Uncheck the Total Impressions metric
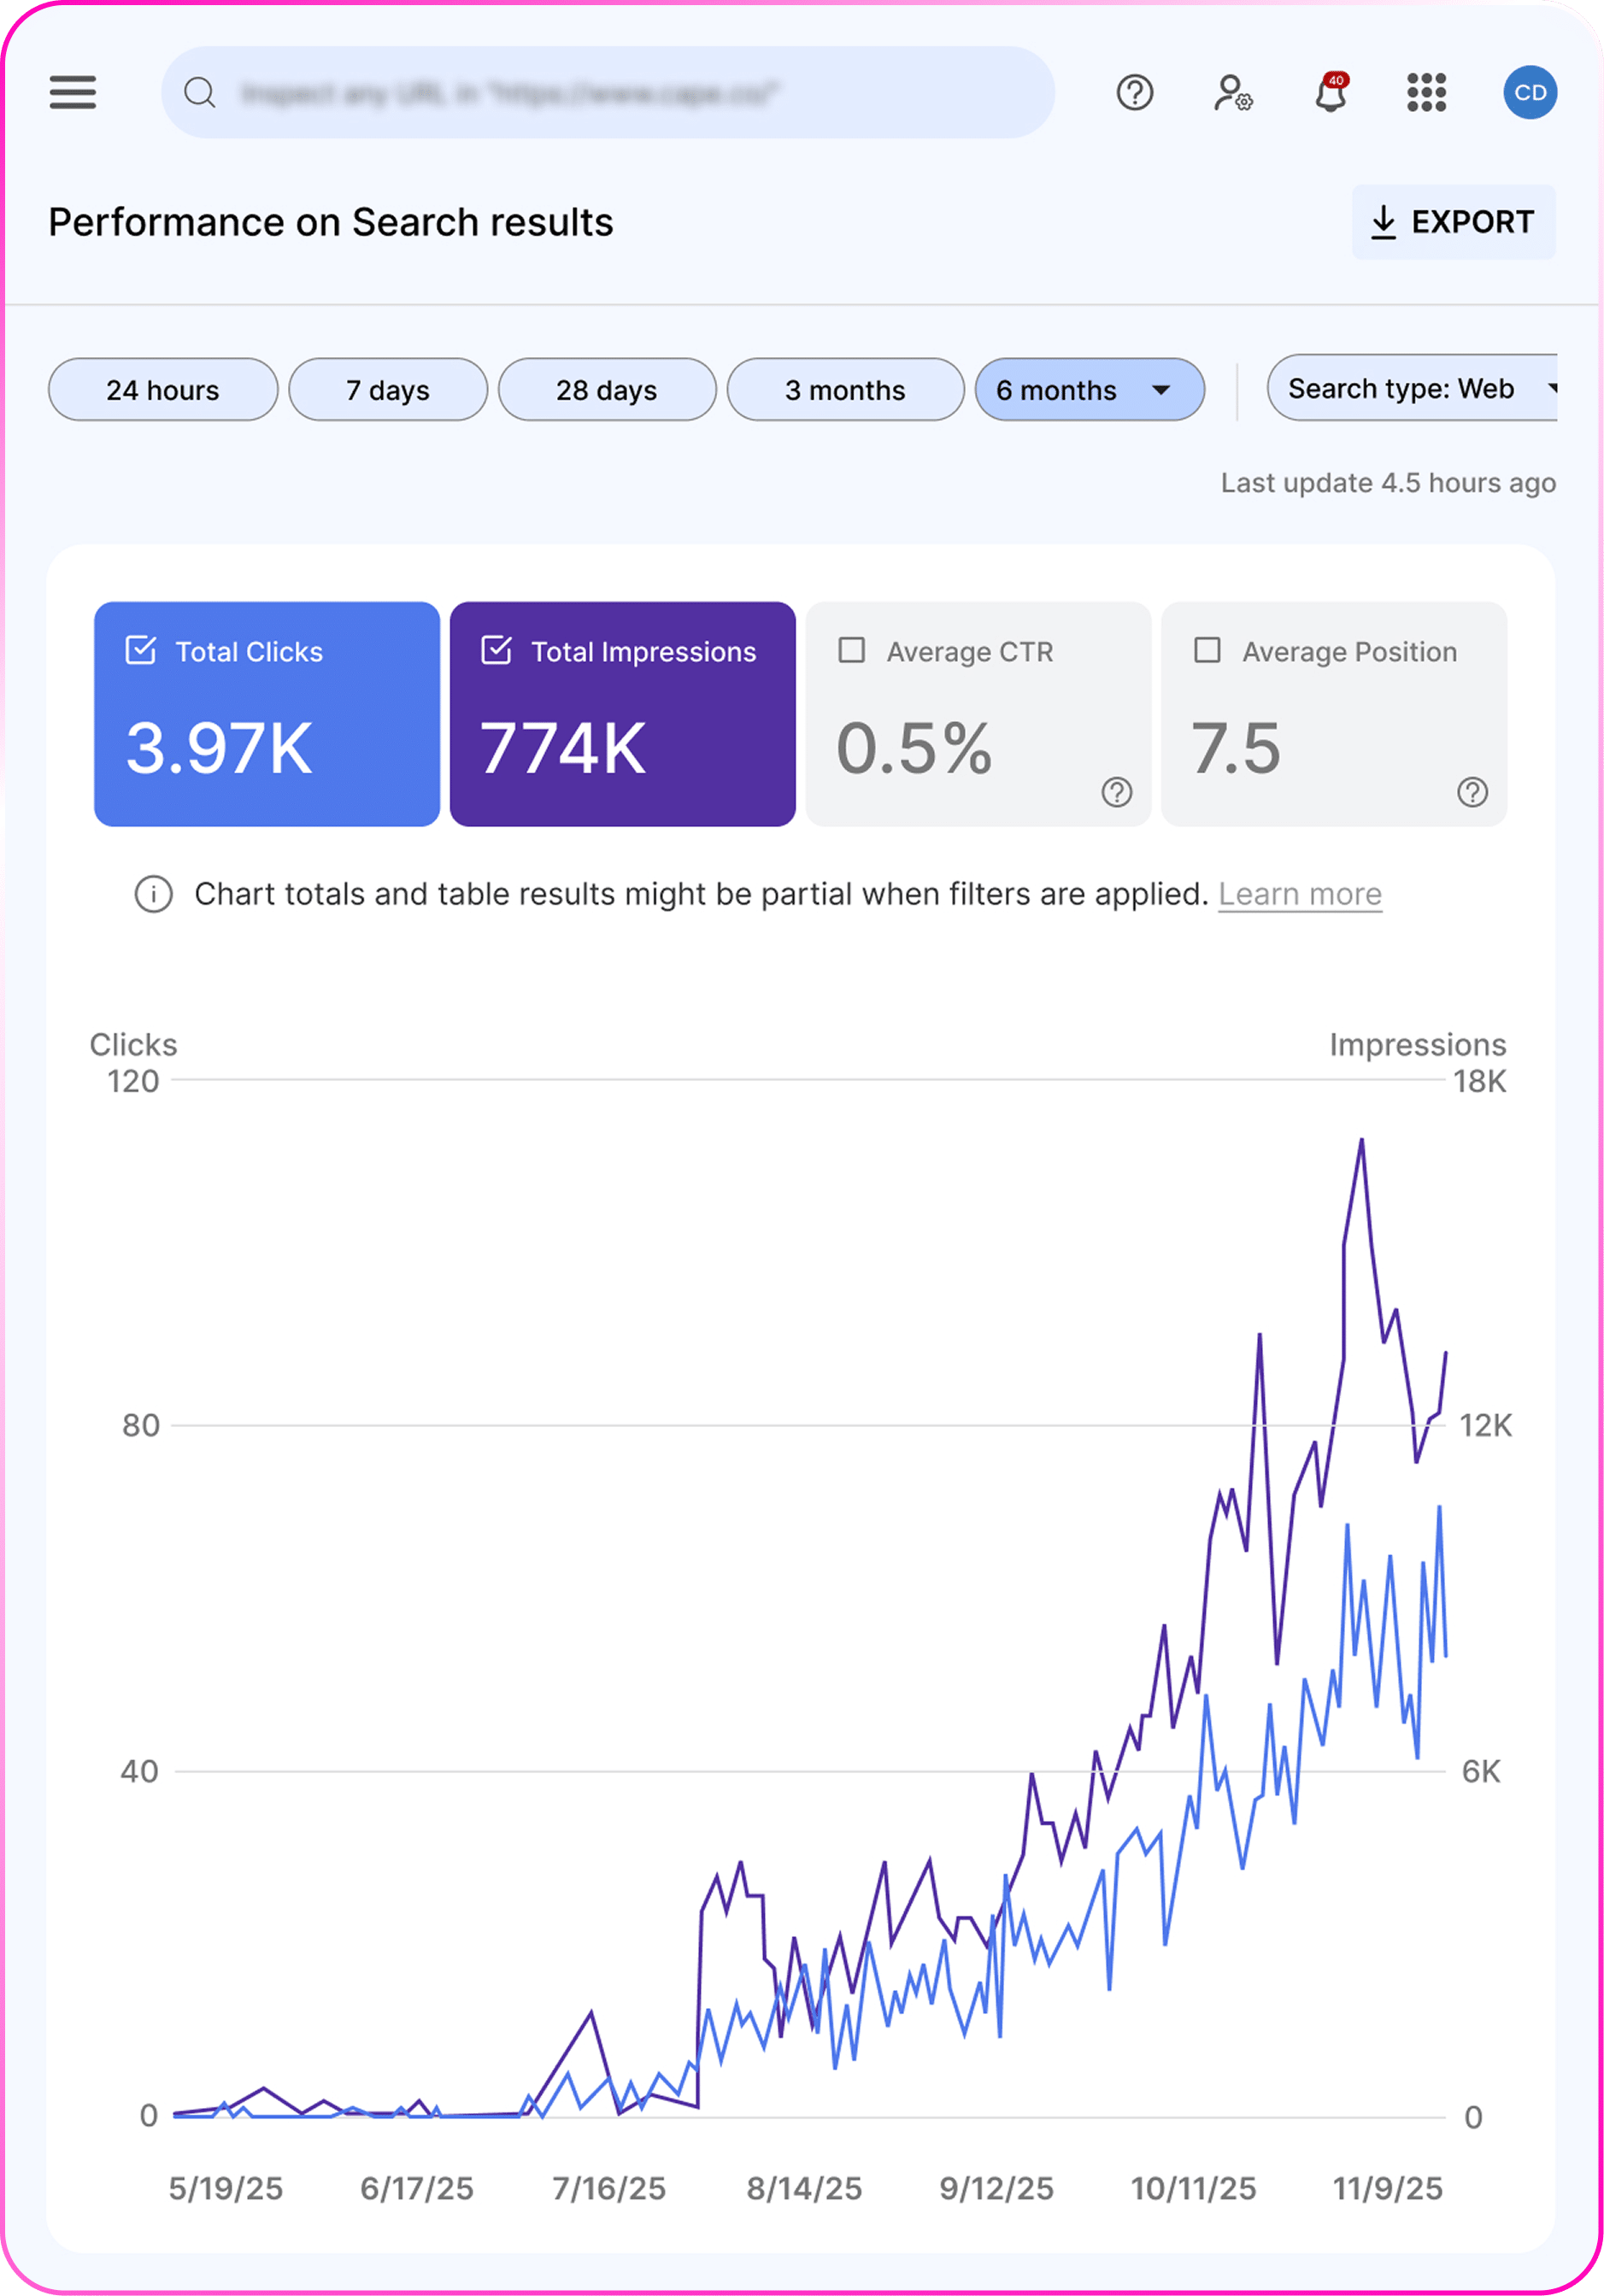1604x2296 pixels. coord(496,651)
